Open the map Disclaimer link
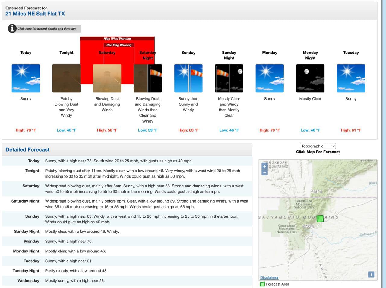 click(269, 277)
